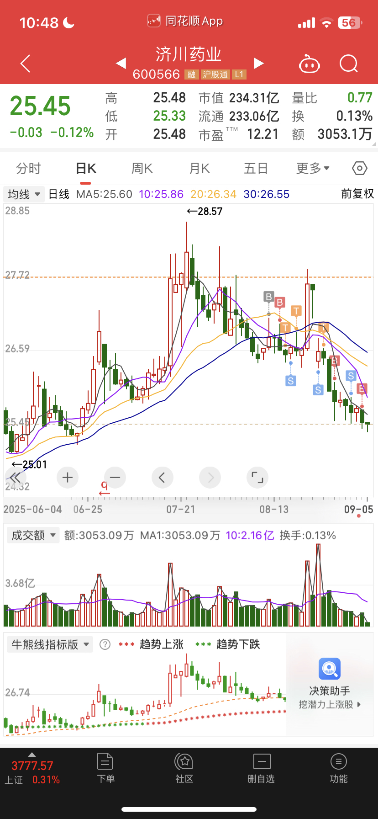Tap red dot under 09-05 date

(359, 516)
